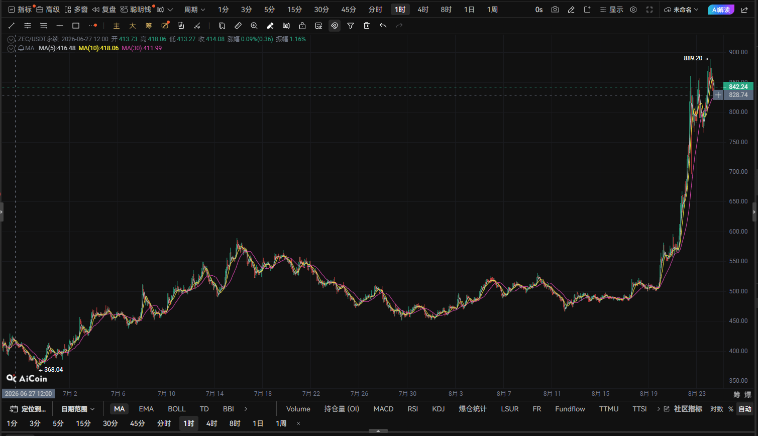Toggle the RSI sub-indicator
758x436 pixels.
413,409
